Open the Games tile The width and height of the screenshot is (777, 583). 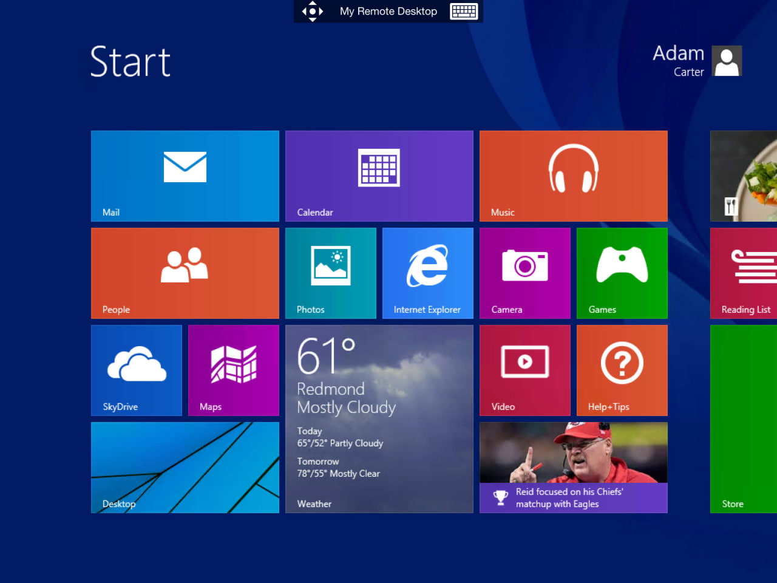click(x=622, y=273)
